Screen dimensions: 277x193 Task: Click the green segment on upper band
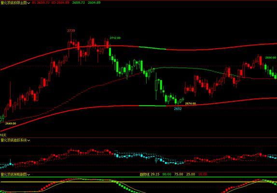[152, 48]
